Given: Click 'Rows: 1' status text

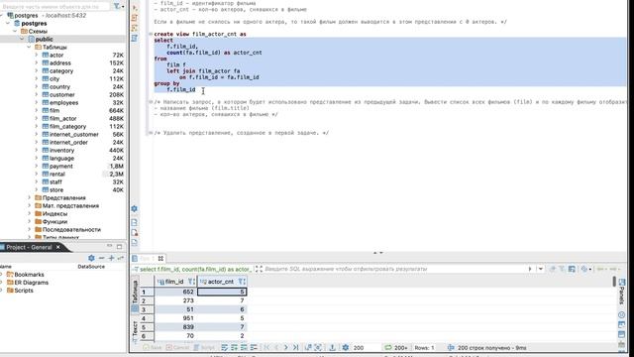Looking at the screenshot, I should point(424,347).
